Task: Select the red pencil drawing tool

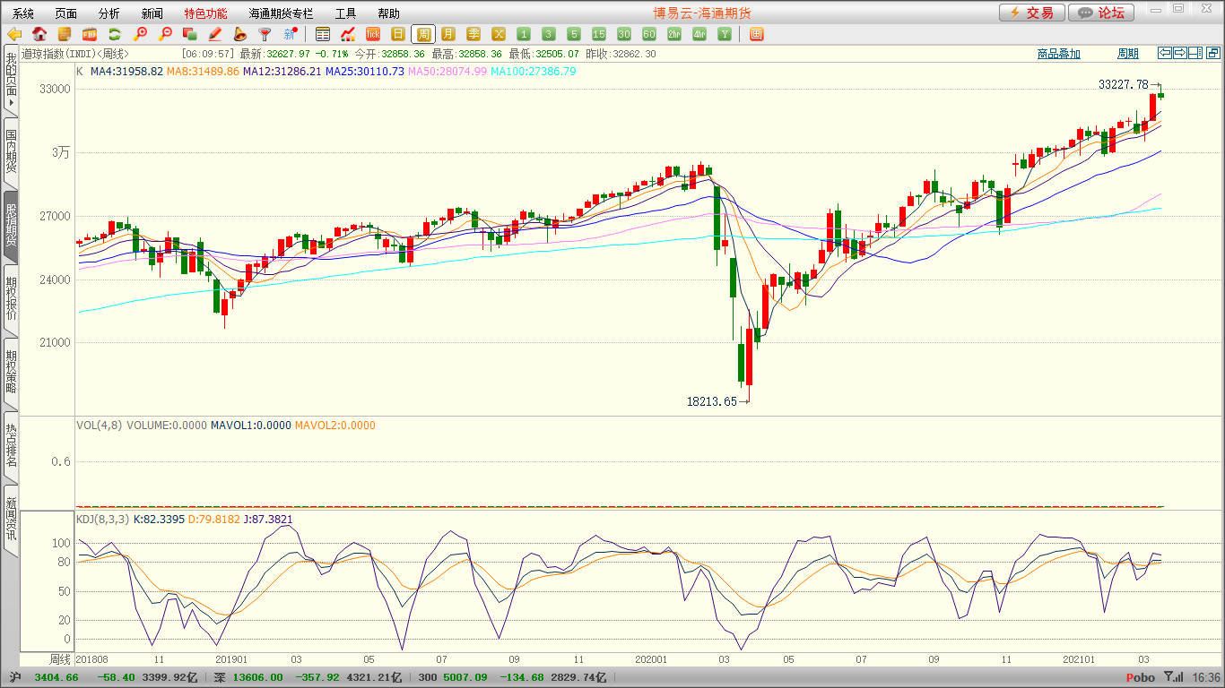Action: click(x=214, y=34)
